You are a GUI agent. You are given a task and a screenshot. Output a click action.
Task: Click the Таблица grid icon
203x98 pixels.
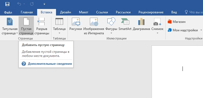coord(59,22)
